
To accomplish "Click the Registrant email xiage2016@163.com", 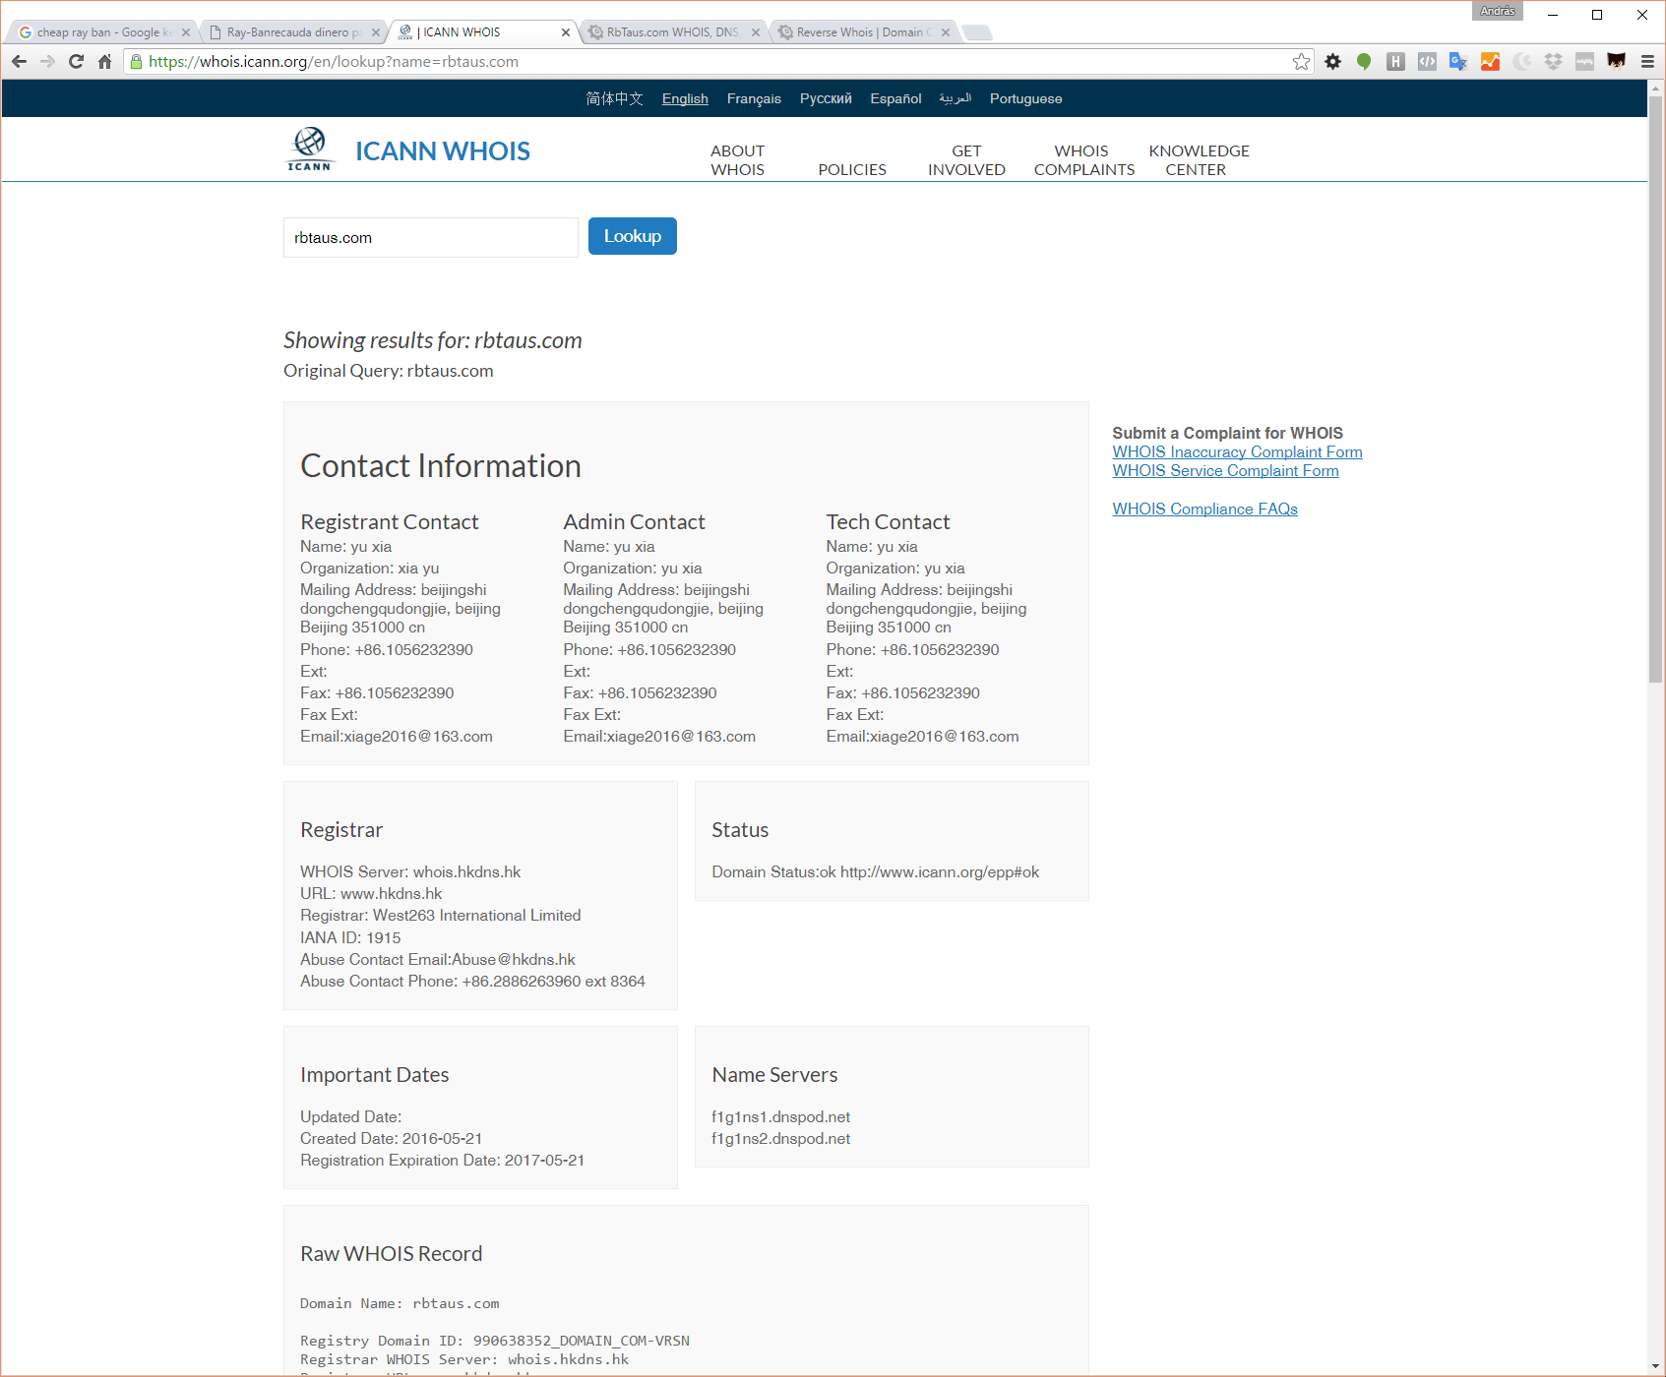I will click(418, 736).
